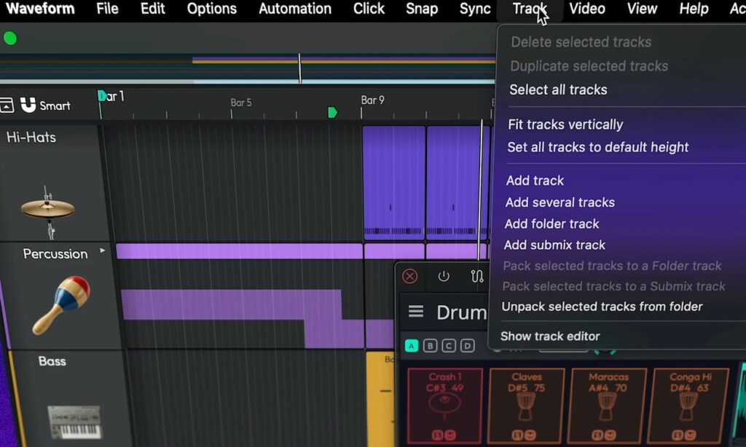Open the Drum plugin hamburger menu
The height and width of the screenshot is (447, 746).
415,312
